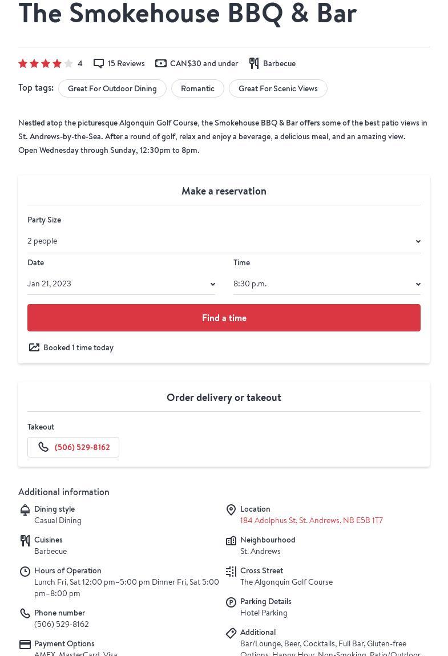Viewport: 448px width, 656px height.
Task: Select the Great For Outdoor Dining tag
Action: 112,88
